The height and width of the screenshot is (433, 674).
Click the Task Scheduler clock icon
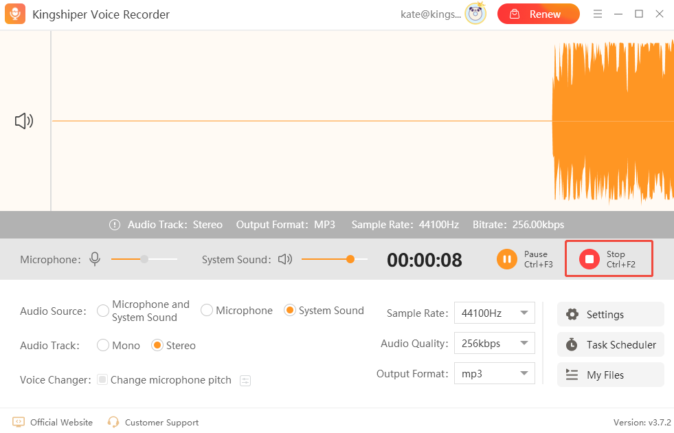(x=572, y=344)
